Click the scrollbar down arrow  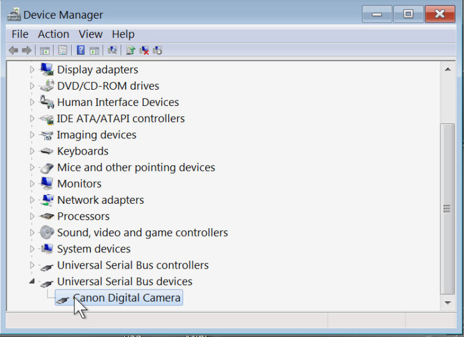tap(448, 303)
